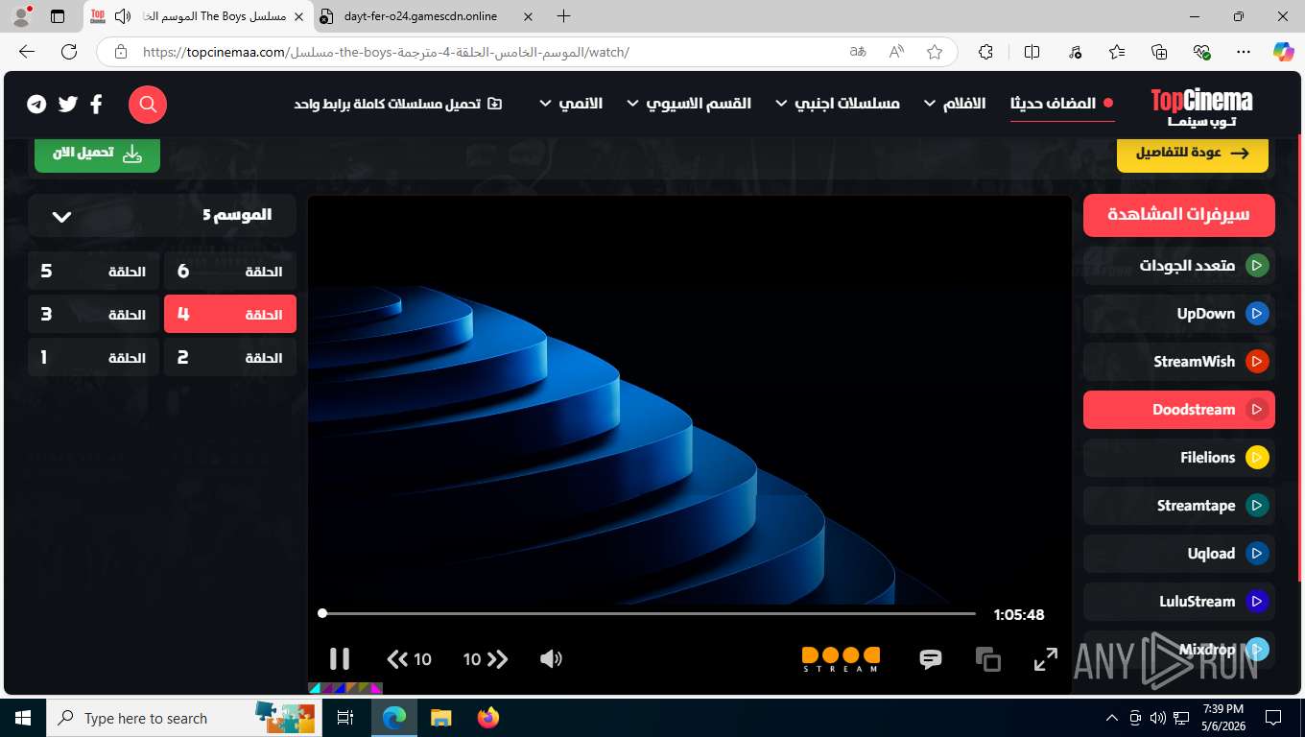Switch to StreamWish server

coord(1179,362)
